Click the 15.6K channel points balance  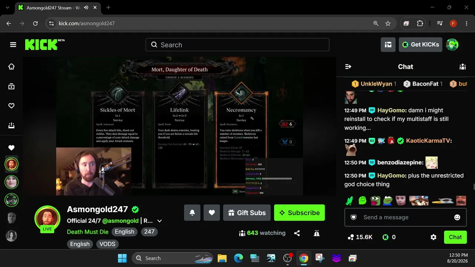tap(360, 237)
